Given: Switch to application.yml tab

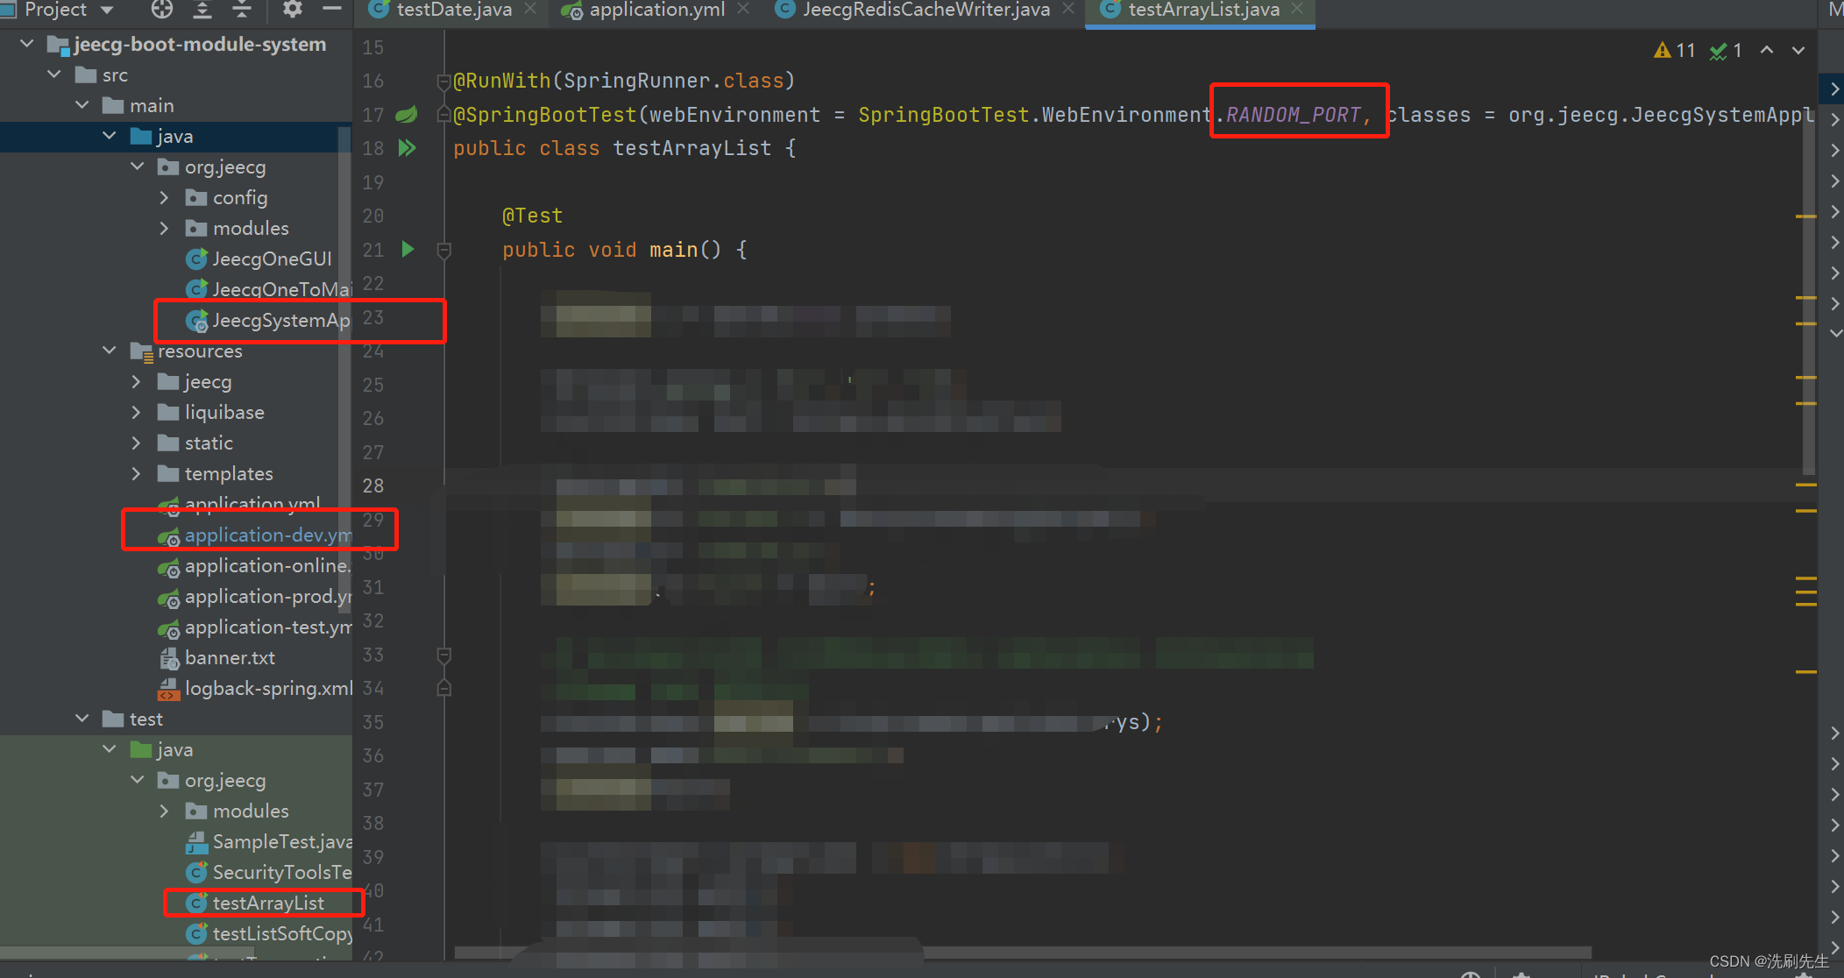Looking at the screenshot, I should click(656, 10).
